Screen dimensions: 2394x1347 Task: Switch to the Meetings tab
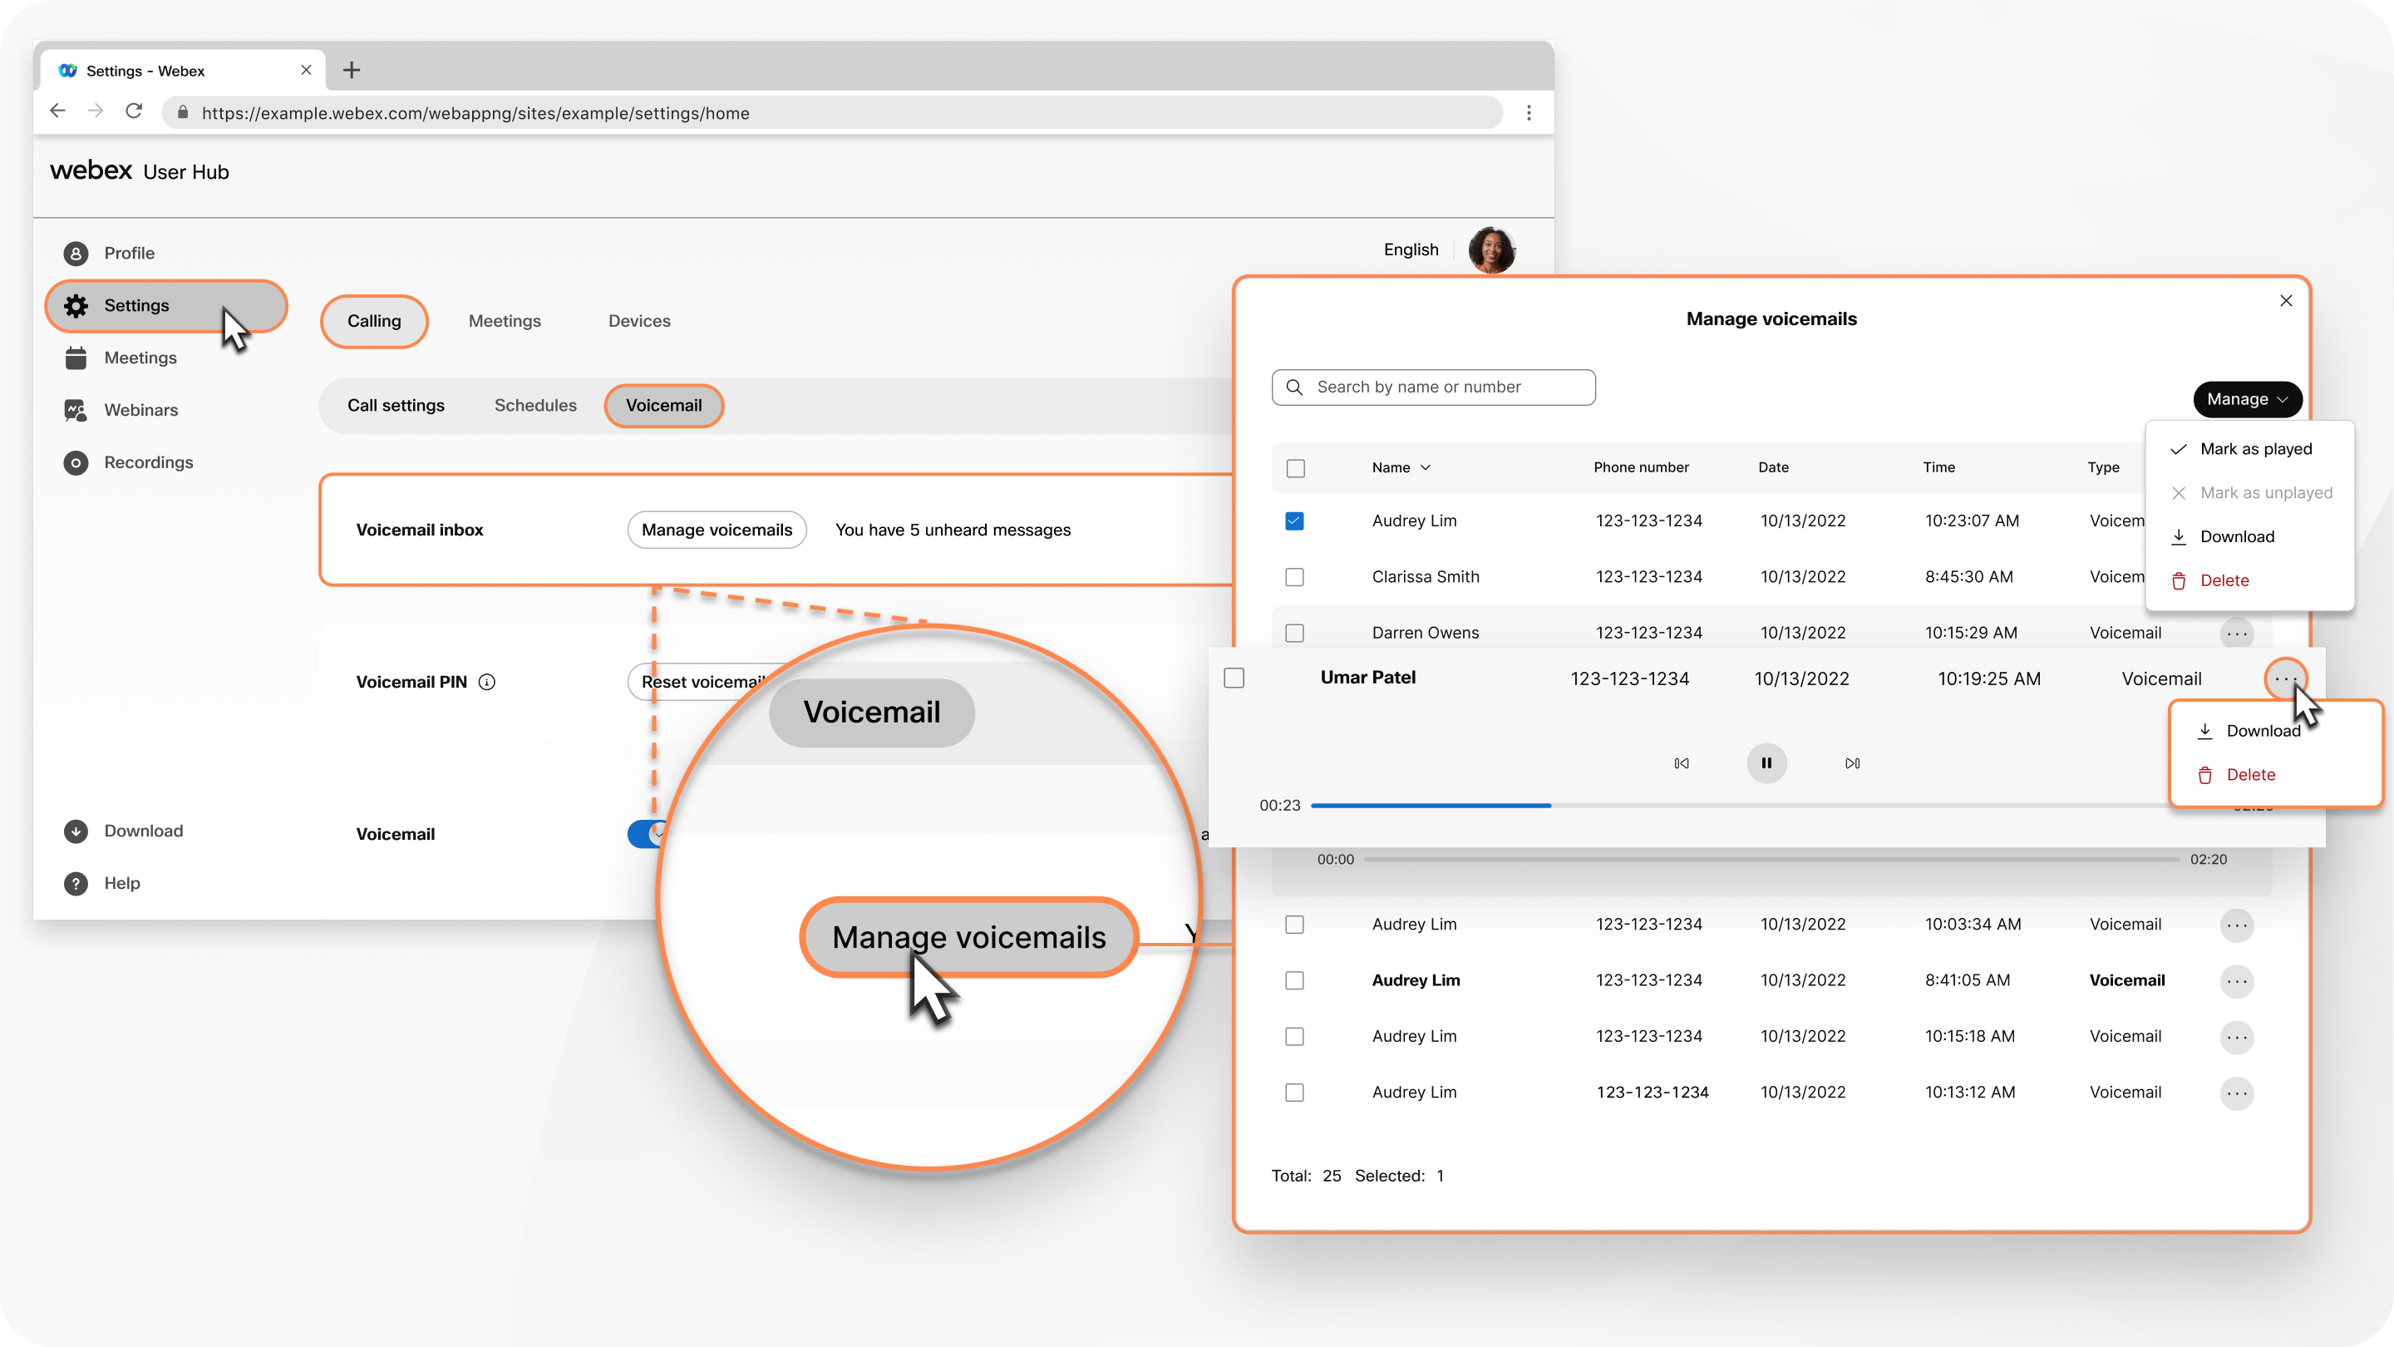[505, 321]
